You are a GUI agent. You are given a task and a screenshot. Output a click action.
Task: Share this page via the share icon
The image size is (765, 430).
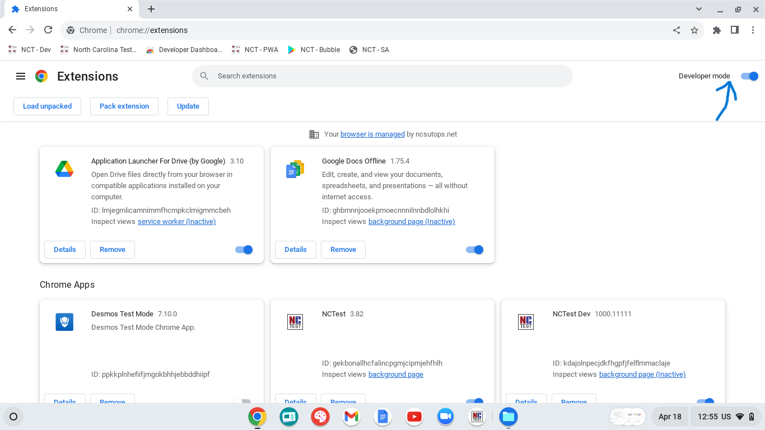click(x=677, y=30)
